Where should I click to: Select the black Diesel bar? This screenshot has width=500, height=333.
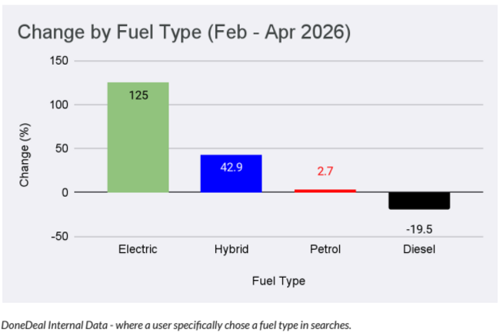[x=418, y=200]
